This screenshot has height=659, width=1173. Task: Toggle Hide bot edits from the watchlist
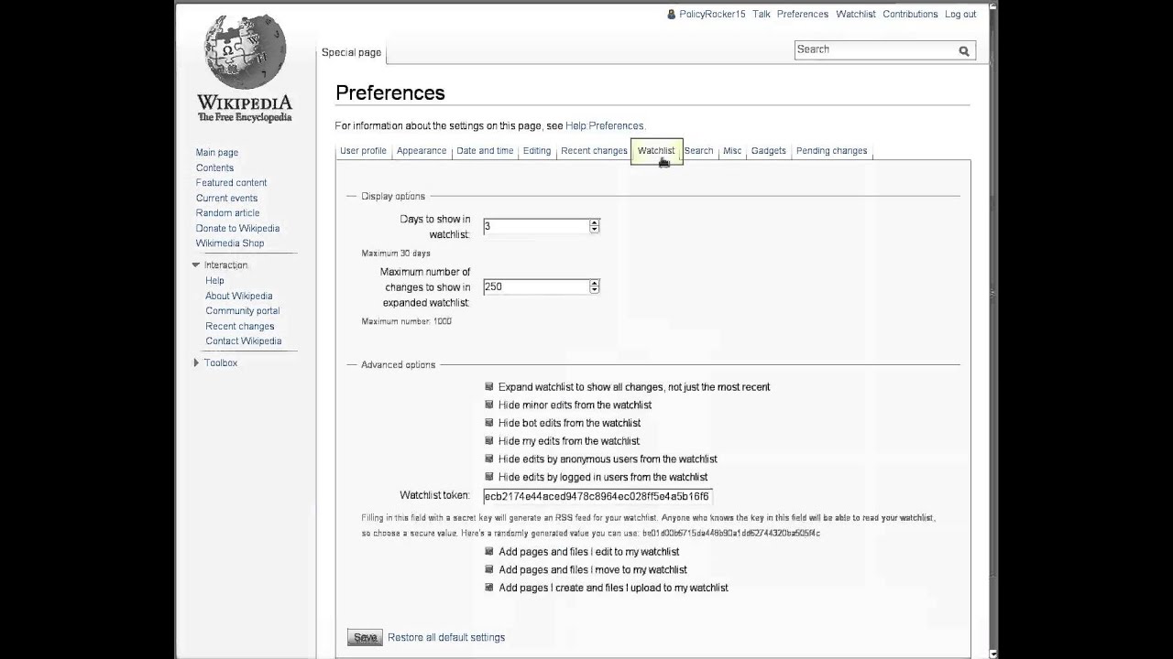click(x=489, y=423)
